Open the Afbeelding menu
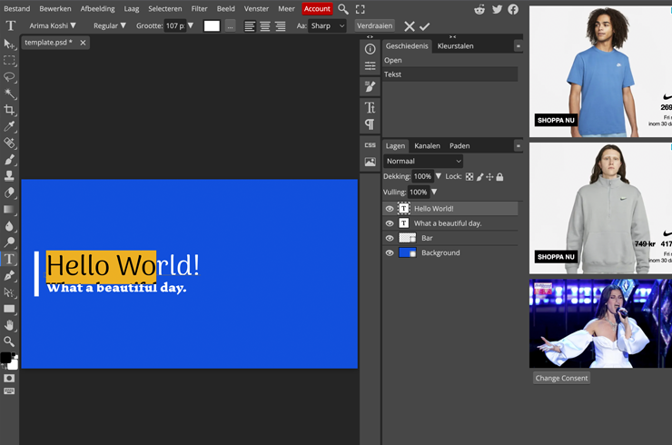The height and width of the screenshot is (445, 672). 98,8
